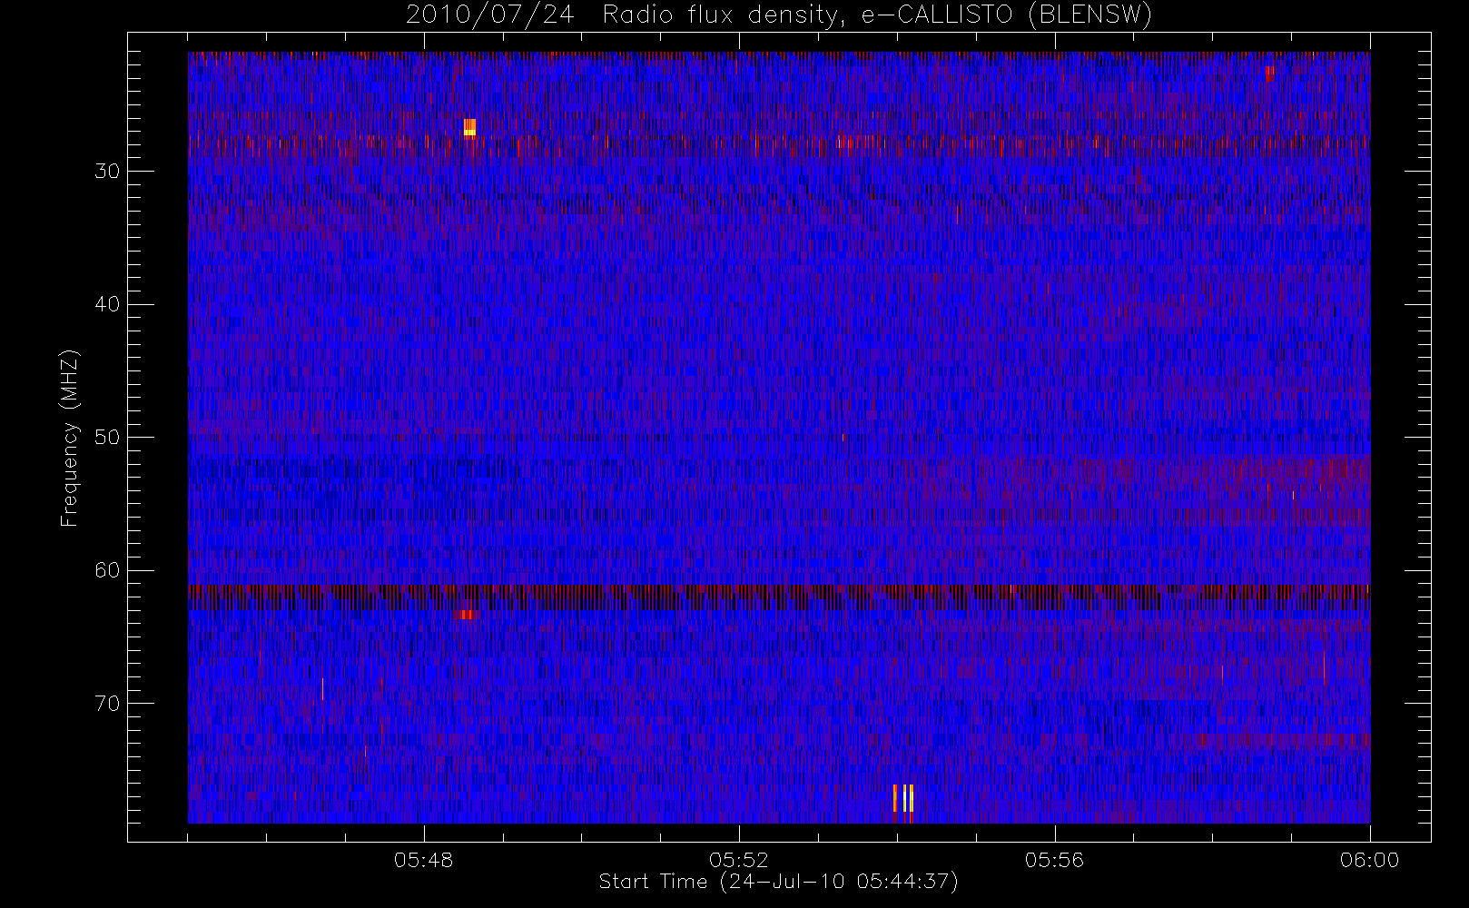Click the 70 frequency tick label
The image size is (1469, 908).
(x=107, y=704)
